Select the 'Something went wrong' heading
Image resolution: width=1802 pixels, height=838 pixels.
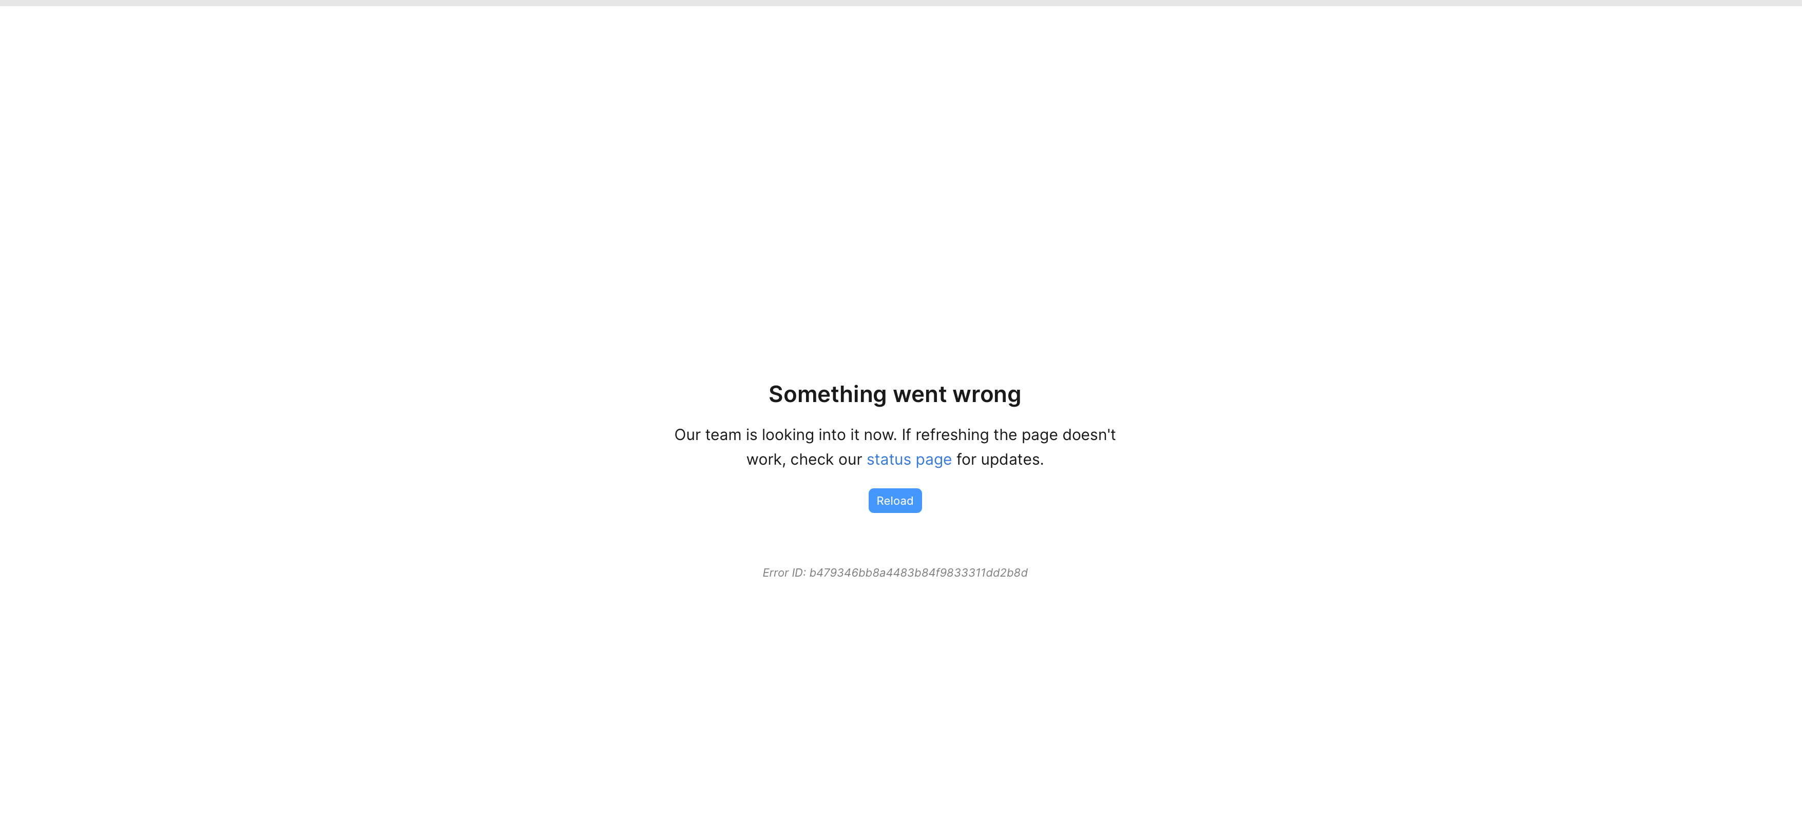pos(895,394)
